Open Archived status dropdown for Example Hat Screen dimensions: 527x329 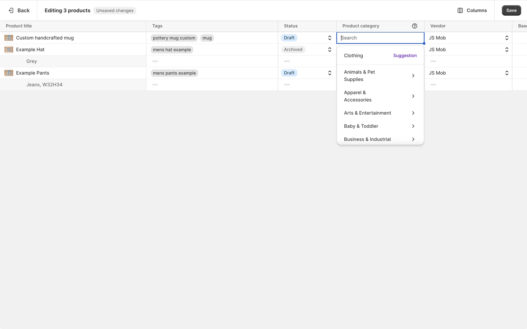click(x=329, y=50)
